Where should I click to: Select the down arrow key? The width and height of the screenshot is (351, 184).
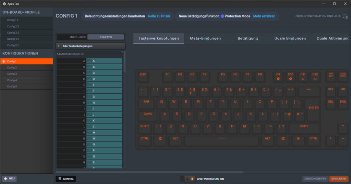pyautogui.click(x=343, y=141)
